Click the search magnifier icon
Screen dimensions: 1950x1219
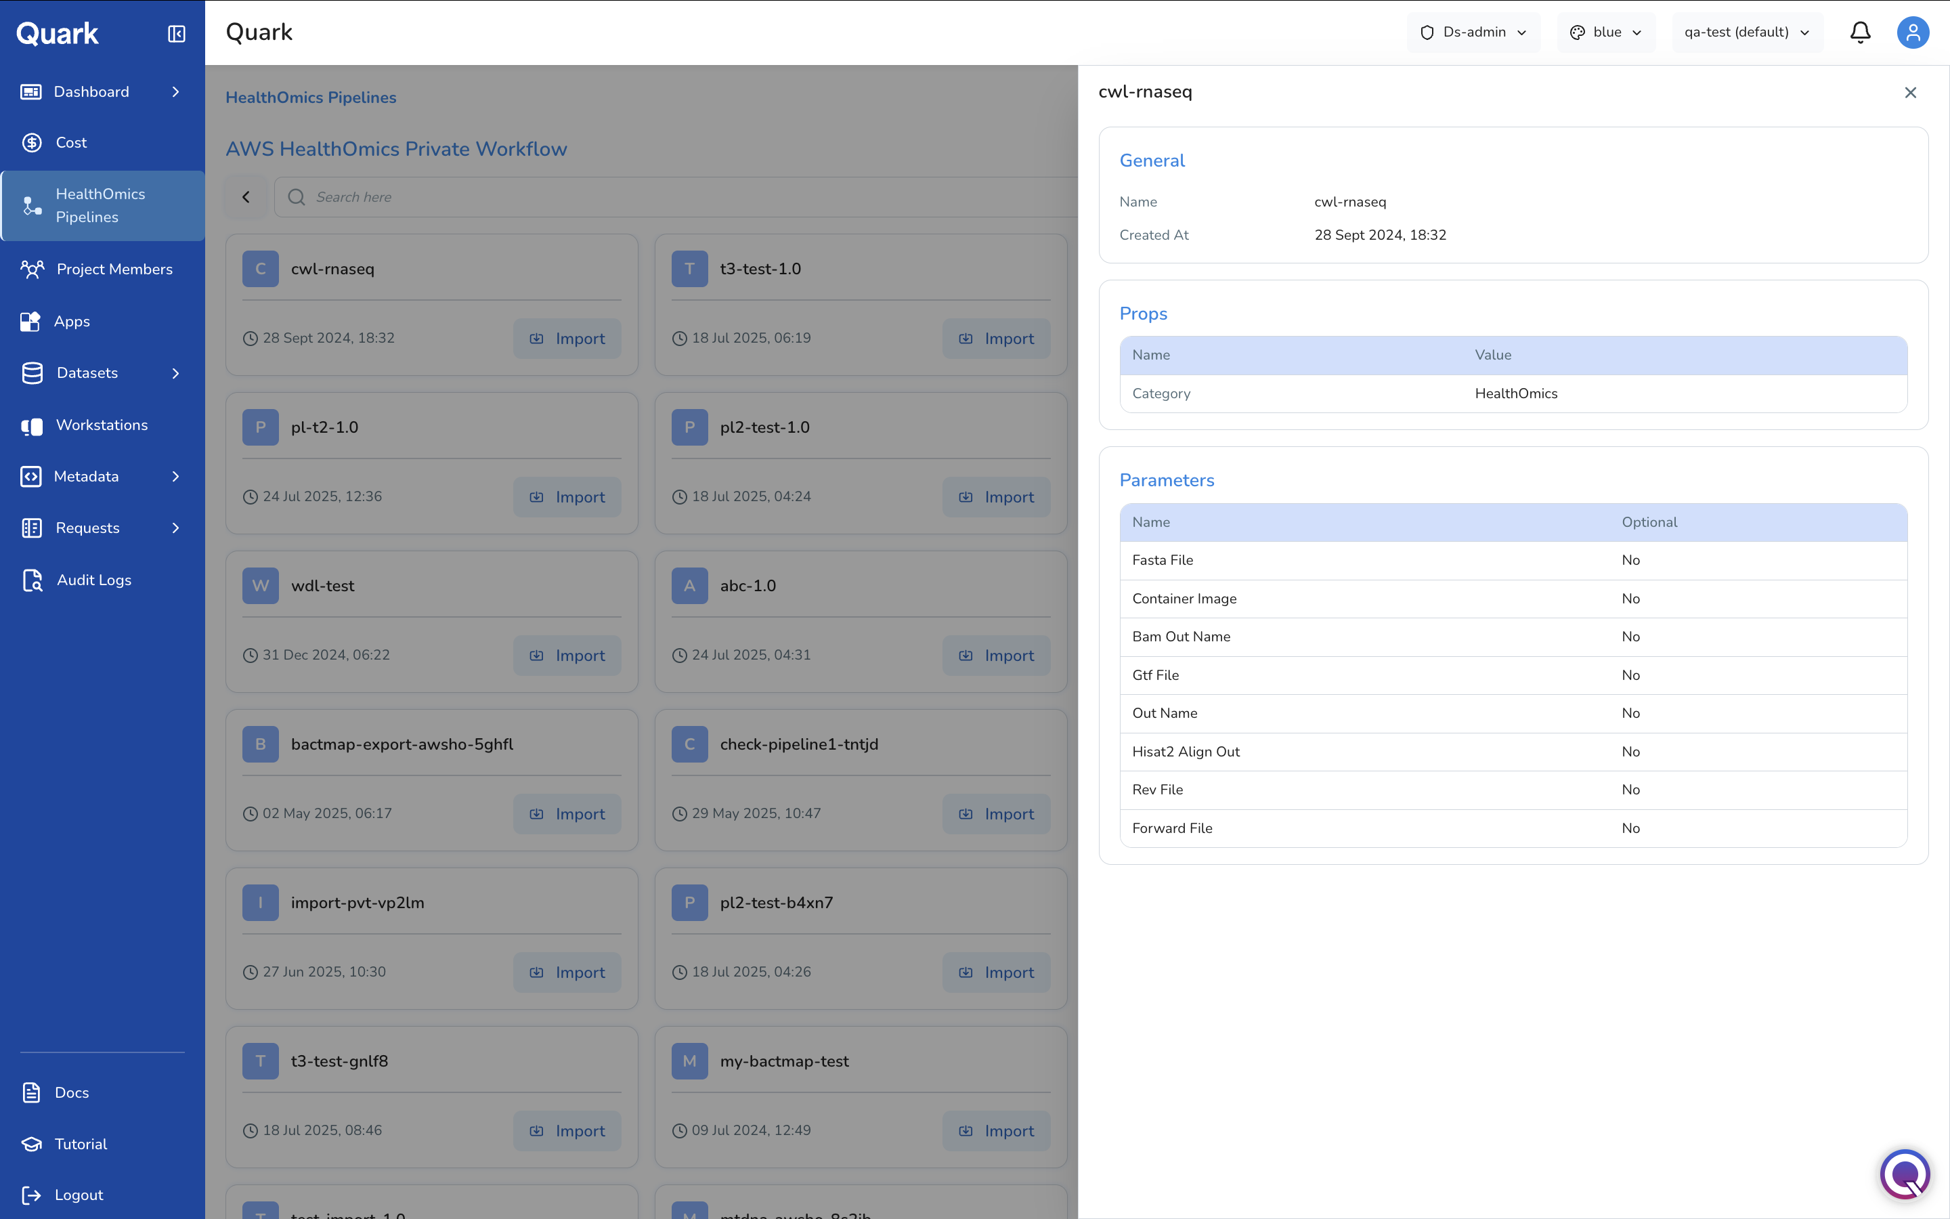297,196
